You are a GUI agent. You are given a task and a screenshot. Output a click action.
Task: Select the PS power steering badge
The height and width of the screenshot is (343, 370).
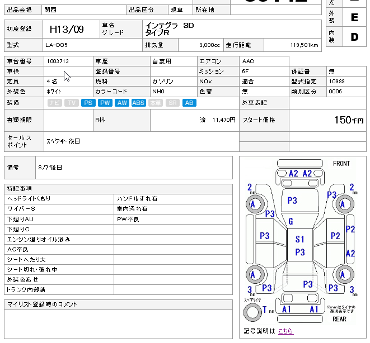point(88,103)
